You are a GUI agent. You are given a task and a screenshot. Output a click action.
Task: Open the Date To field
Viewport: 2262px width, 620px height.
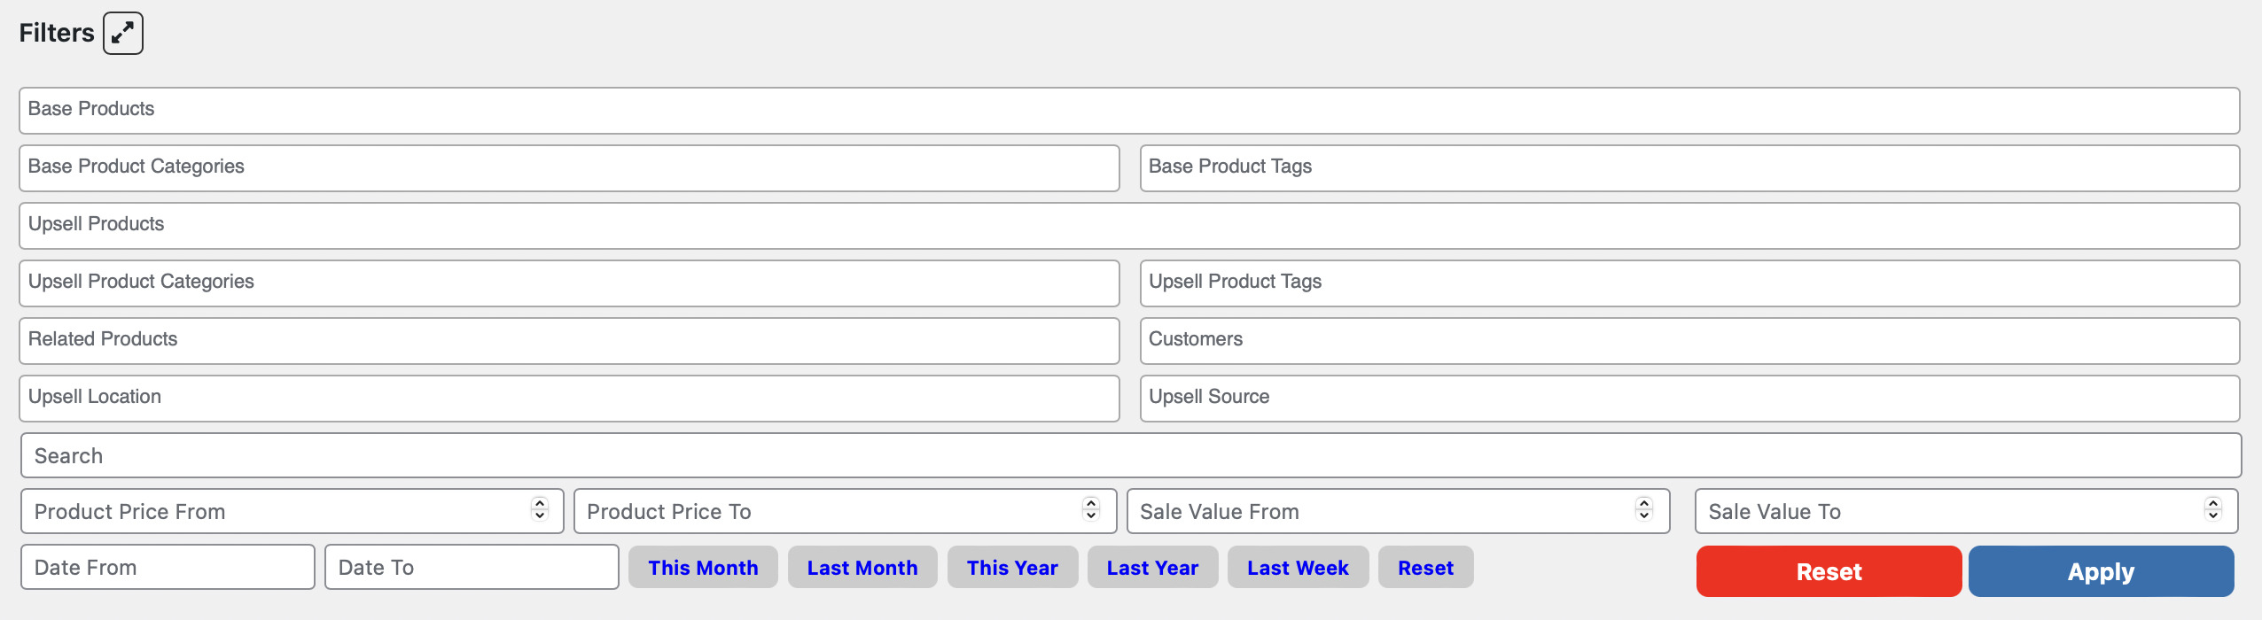click(x=472, y=567)
